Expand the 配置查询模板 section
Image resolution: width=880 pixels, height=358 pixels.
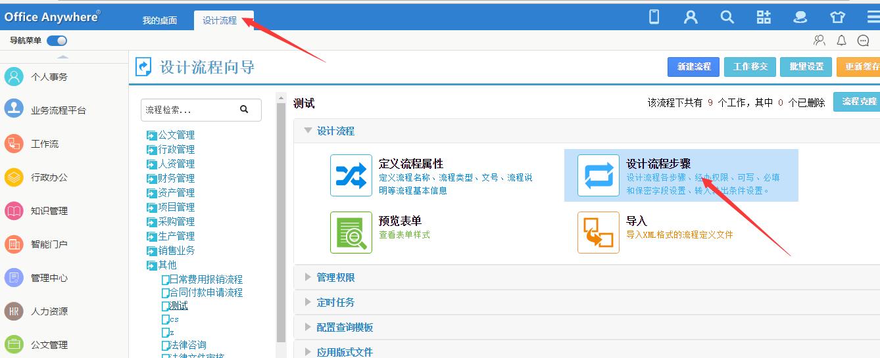pyautogui.click(x=308, y=327)
